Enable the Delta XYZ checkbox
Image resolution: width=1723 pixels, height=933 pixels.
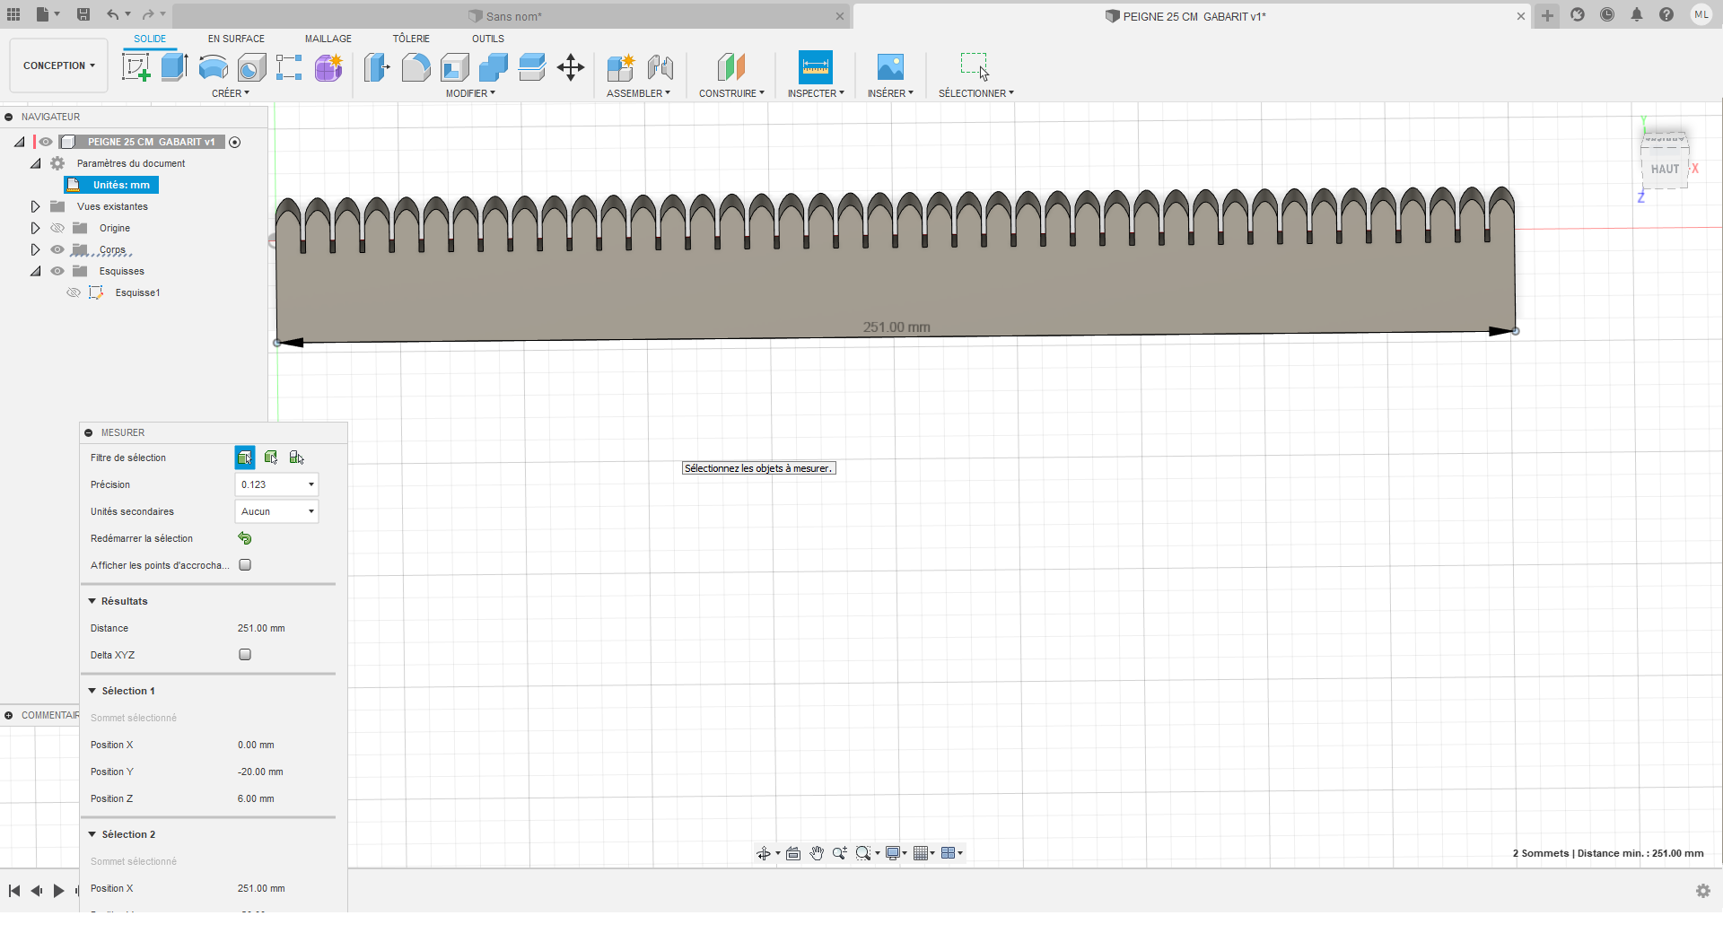(x=245, y=655)
